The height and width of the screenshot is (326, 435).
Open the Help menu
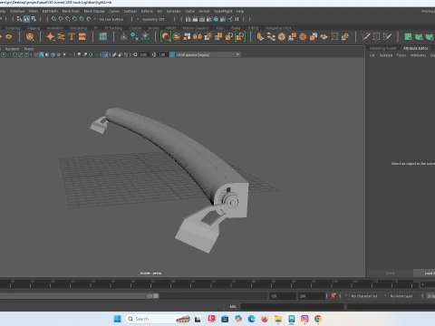(240, 11)
